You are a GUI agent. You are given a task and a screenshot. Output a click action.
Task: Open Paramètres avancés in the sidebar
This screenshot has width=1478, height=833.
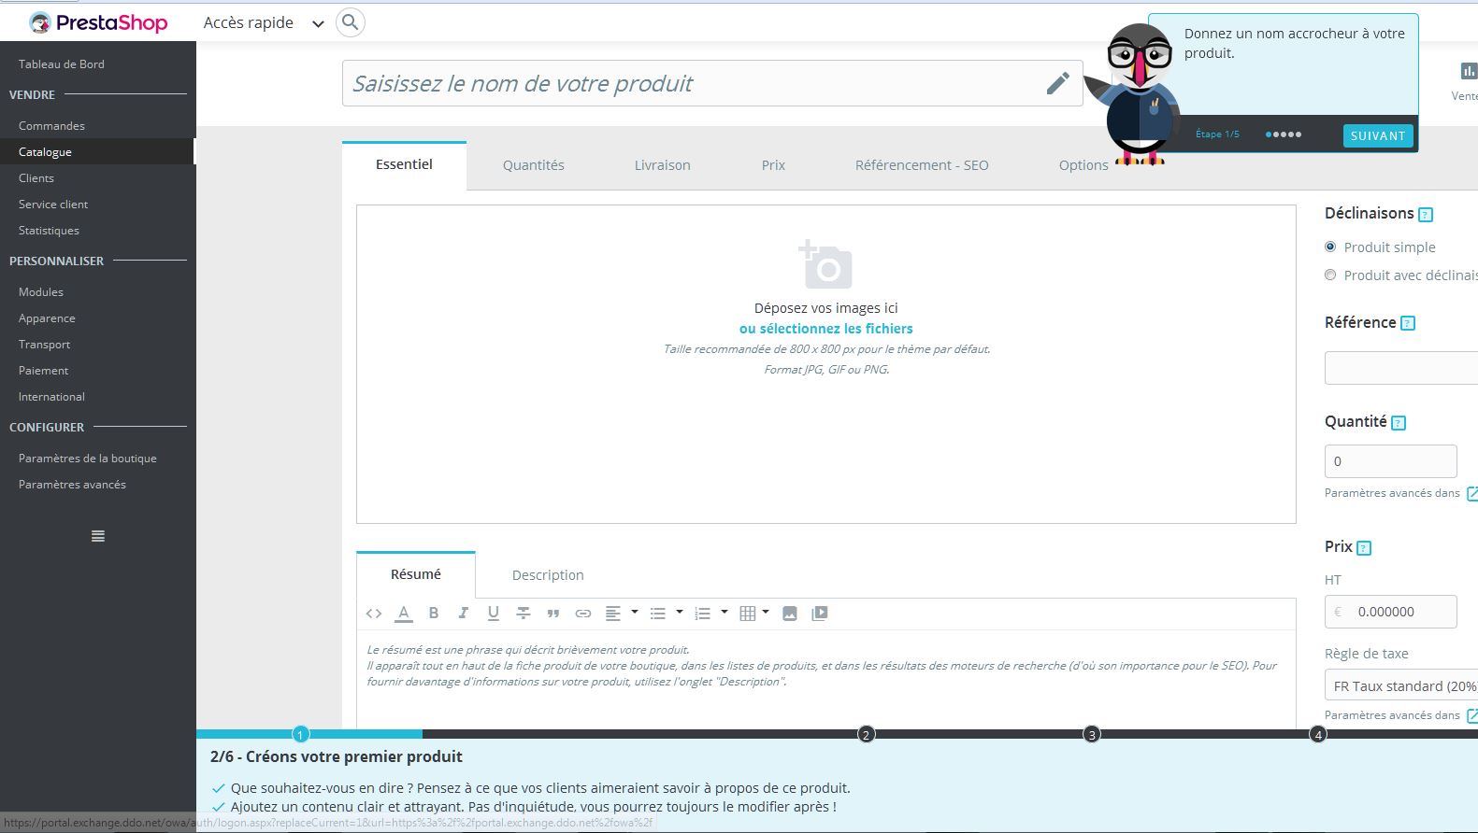(72, 485)
